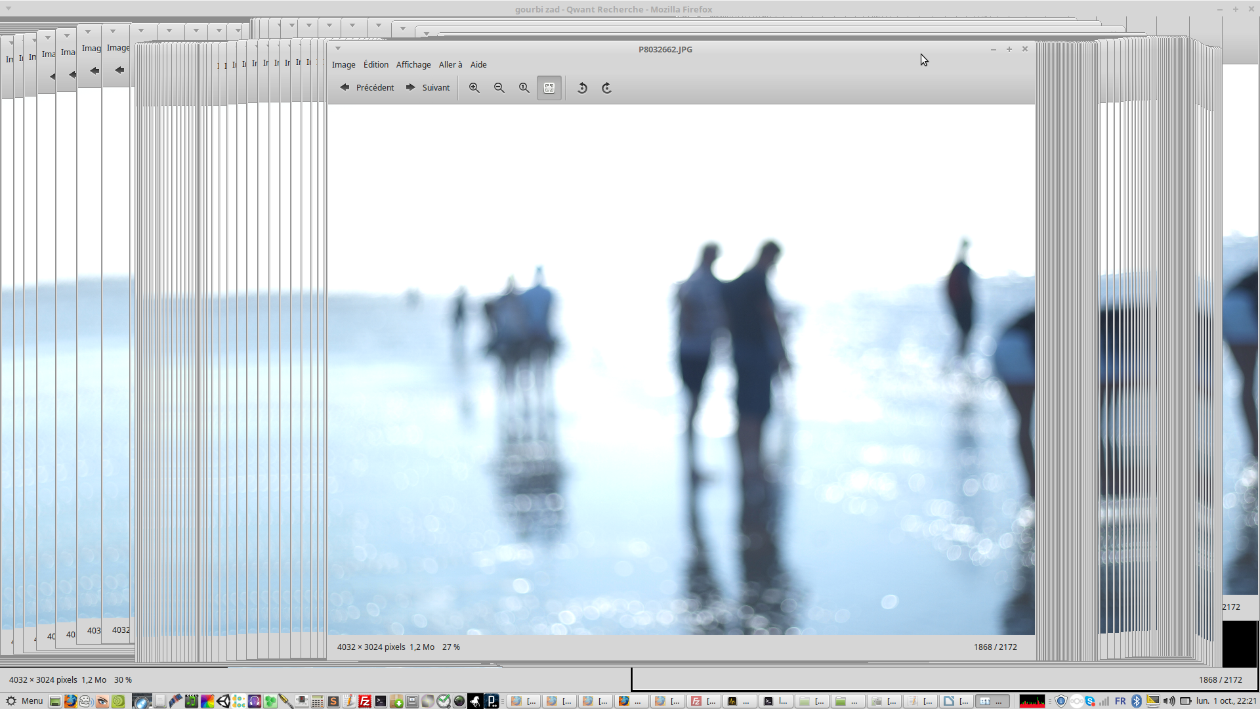The image size is (1260, 709).
Task: Open the taskbar Menu launcher
Action: click(24, 700)
